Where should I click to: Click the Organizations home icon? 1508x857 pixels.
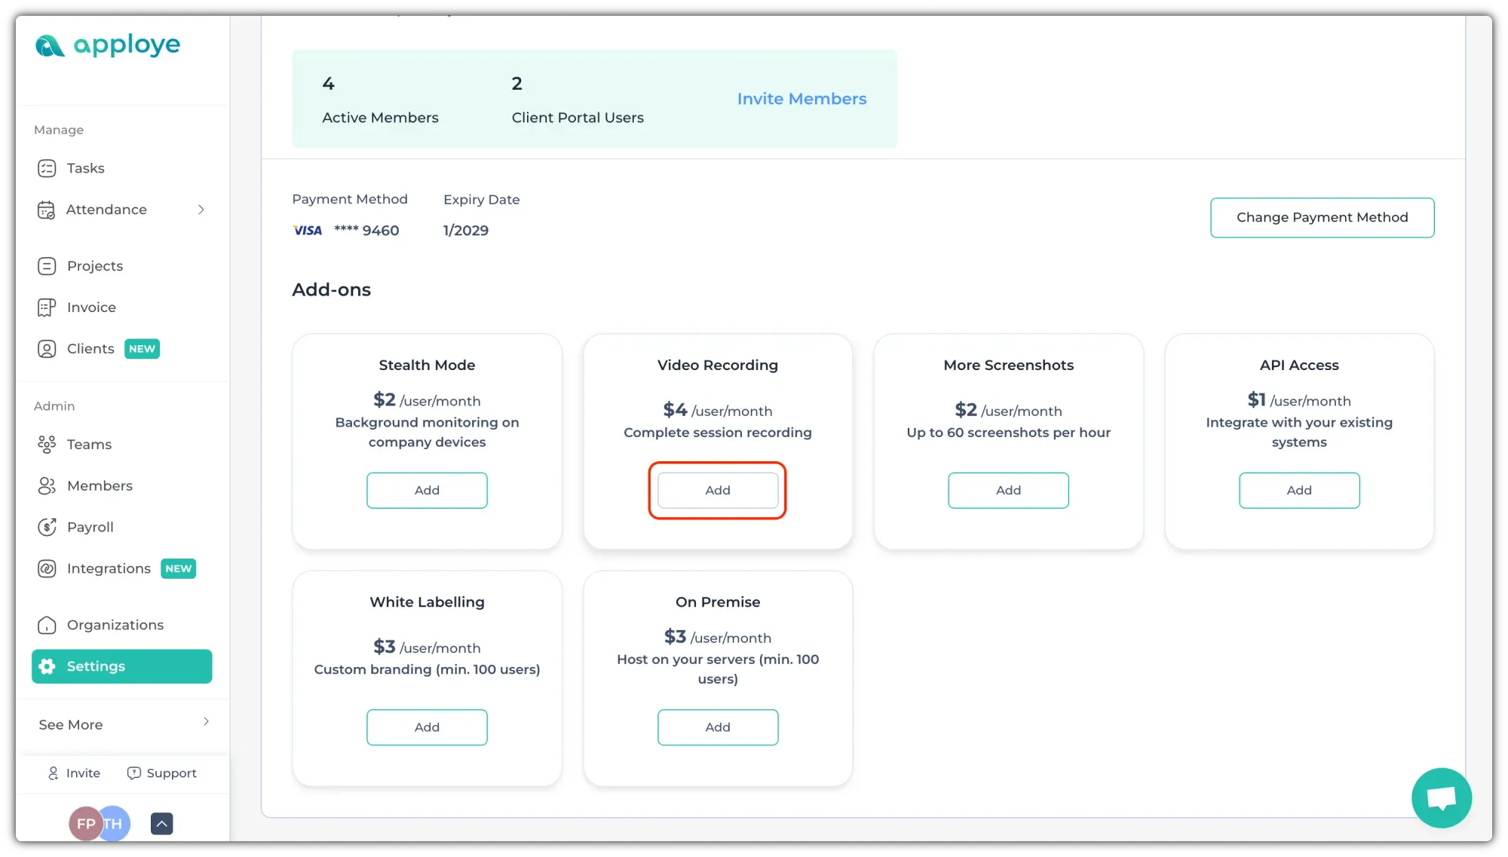tap(47, 625)
